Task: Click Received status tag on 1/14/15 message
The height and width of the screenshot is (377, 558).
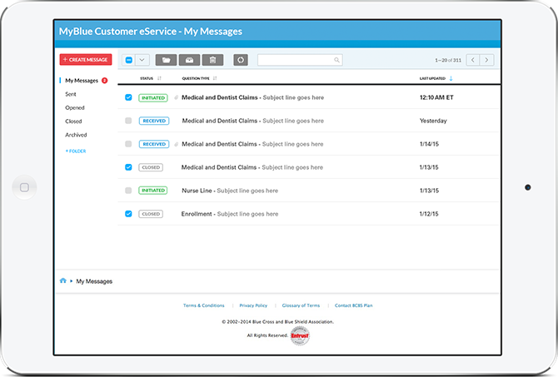Action: coord(154,144)
